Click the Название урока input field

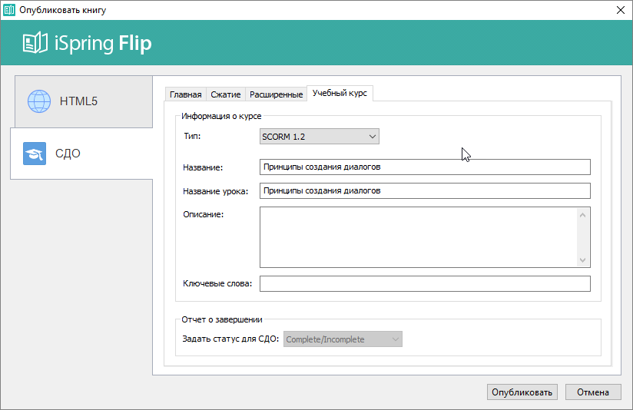click(425, 191)
